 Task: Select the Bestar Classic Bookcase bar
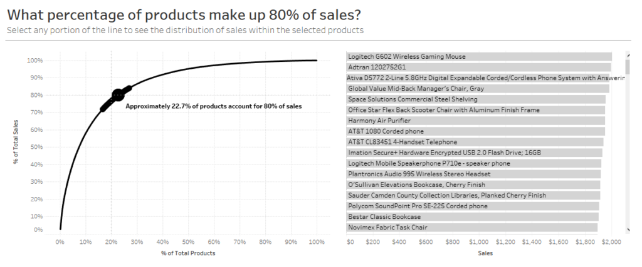click(x=472, y=216)
